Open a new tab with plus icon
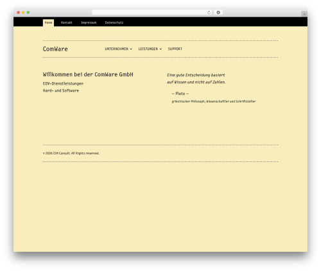This screenshot has width=321, height=271. (x=304, y=14)
